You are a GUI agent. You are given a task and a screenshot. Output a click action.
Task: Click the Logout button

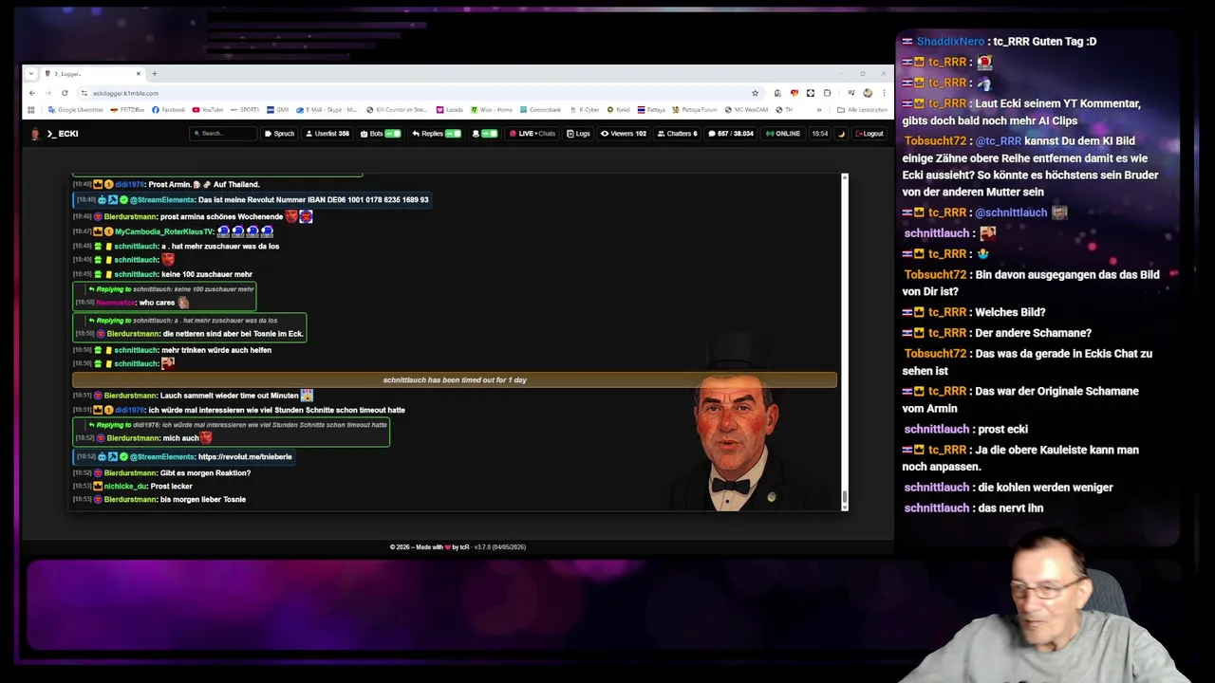(869, 134)
